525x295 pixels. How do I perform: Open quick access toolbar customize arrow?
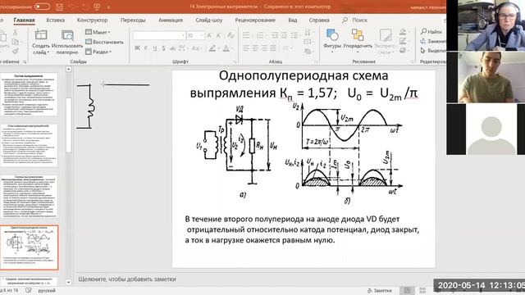click(x=108, y=7)
